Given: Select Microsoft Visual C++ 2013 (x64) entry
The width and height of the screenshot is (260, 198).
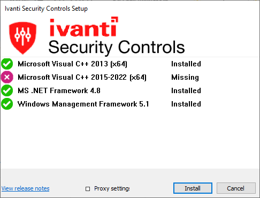Looking at the screenshot, I should pos(72,64).
